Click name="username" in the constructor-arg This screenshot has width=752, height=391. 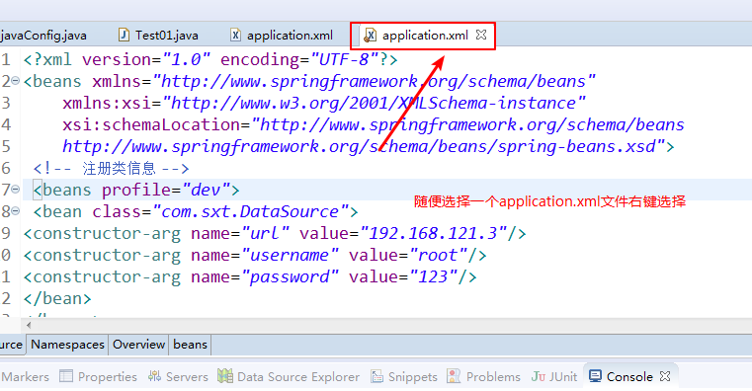(x=265, y=255)
